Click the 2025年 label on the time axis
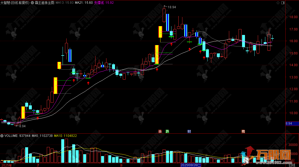 (6, 165)
